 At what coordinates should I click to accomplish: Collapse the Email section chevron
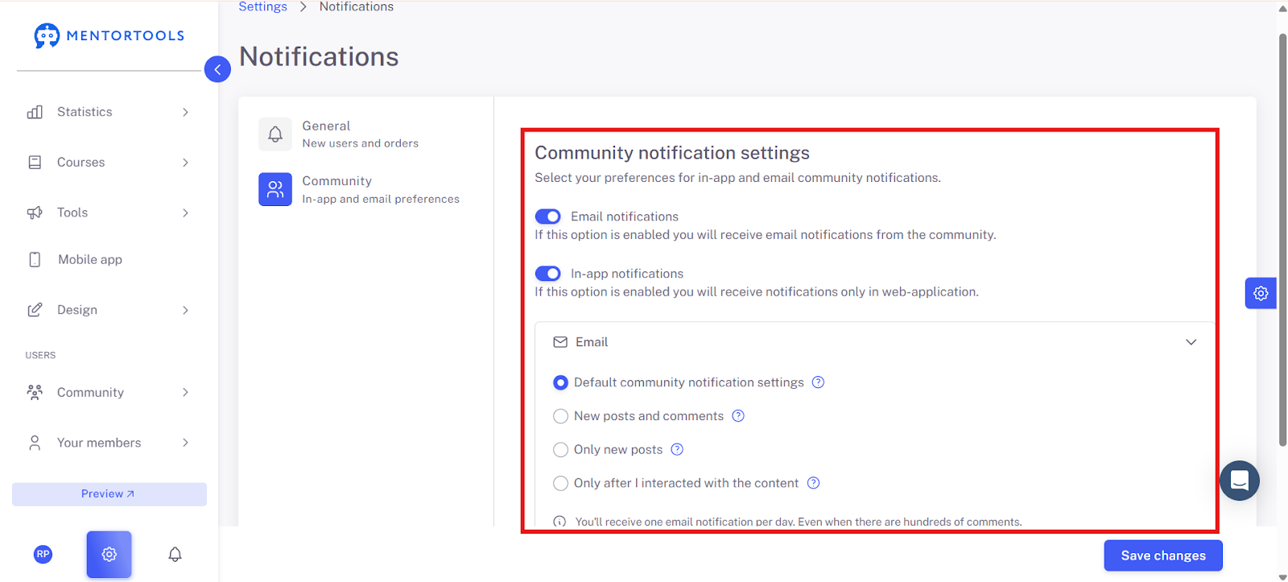click(x=1191, y=342)
